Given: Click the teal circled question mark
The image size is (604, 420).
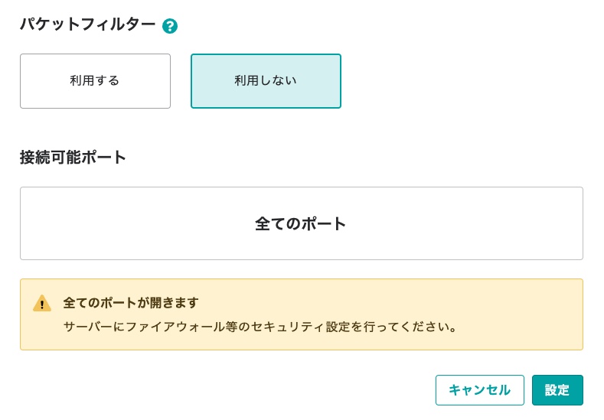Looking at the screenshot, I should (170, 26).
